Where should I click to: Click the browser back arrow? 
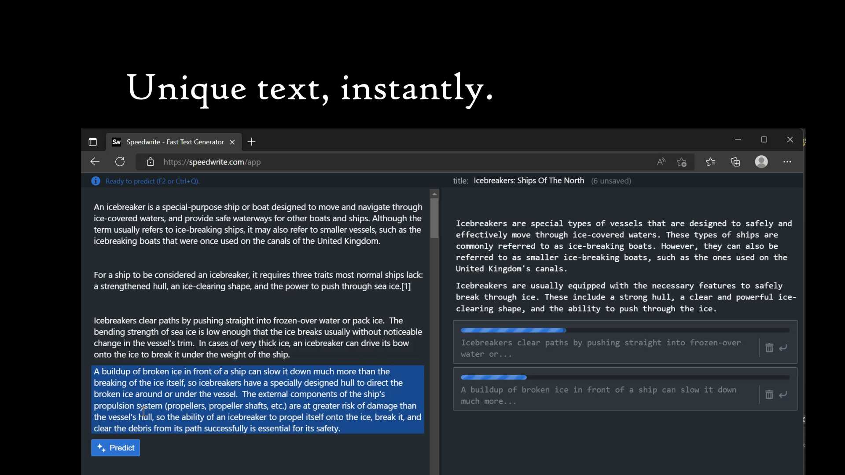tap(95, 162)
